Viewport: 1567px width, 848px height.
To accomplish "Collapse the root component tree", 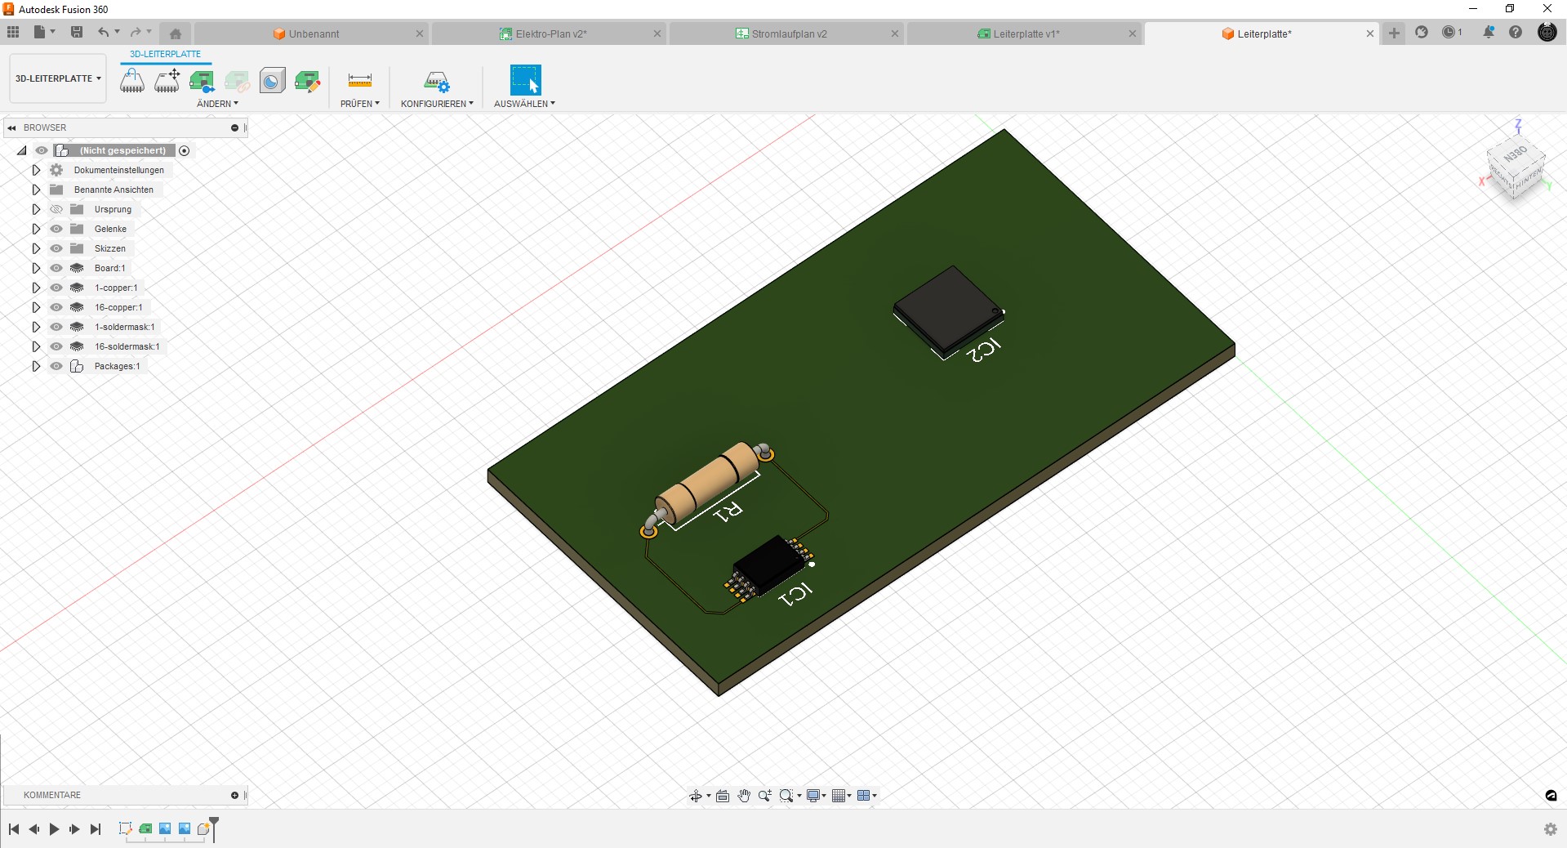I will point(21,150).
